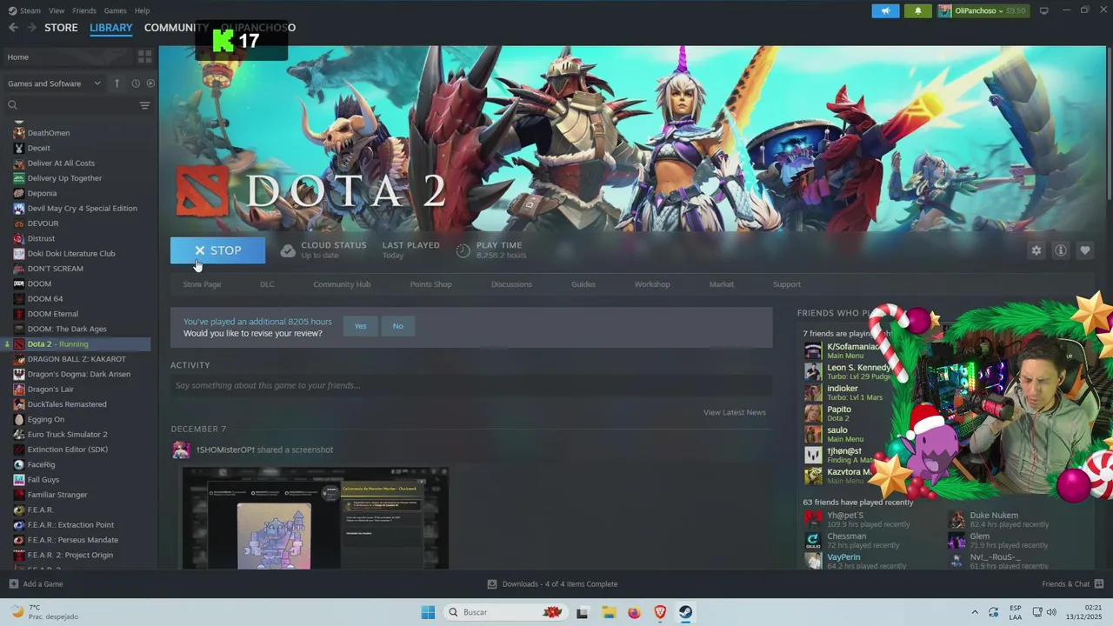Open the shared screenshot thumbnail
1113x626 pixels.
(x=316, y=518)
